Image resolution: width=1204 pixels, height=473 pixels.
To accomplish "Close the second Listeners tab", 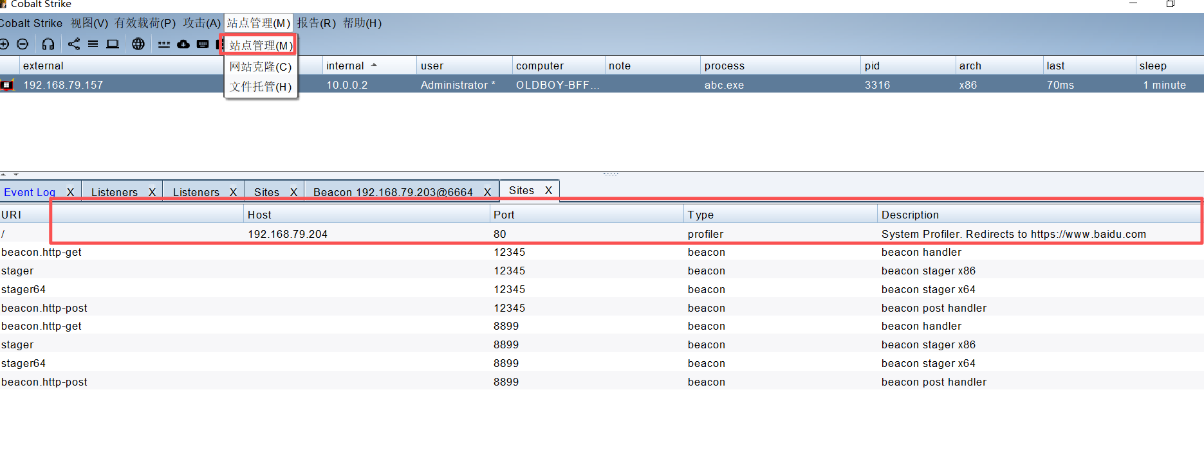I will click(x=233, y=192).
